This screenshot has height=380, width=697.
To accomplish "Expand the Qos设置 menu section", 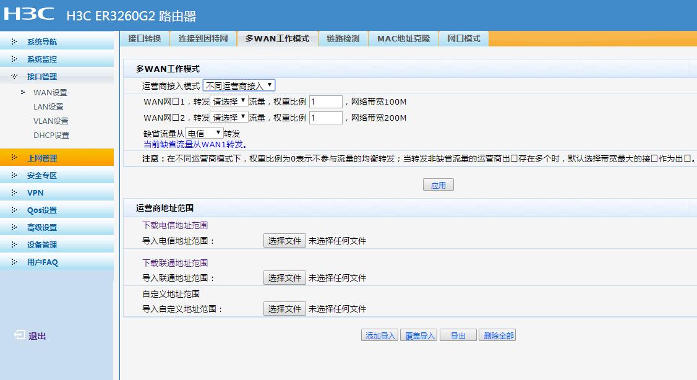I will click(x=57, y=210).
